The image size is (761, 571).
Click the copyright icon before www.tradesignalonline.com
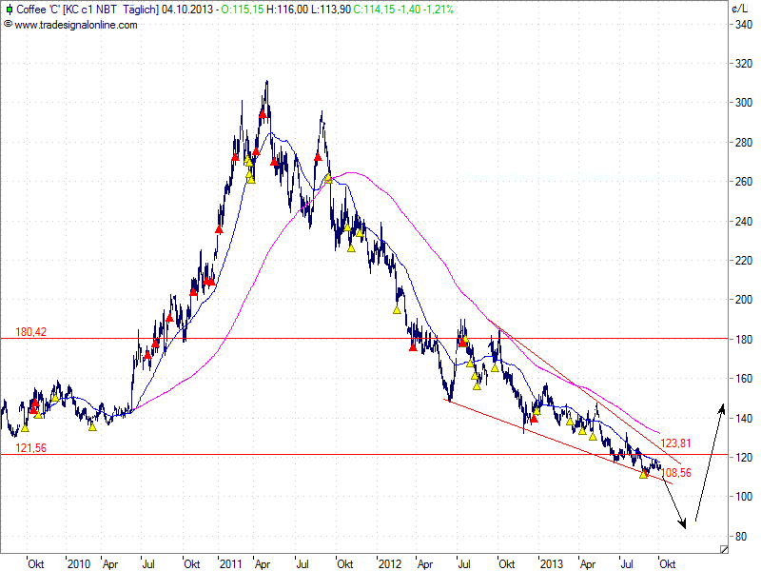(x=8, y=24)
